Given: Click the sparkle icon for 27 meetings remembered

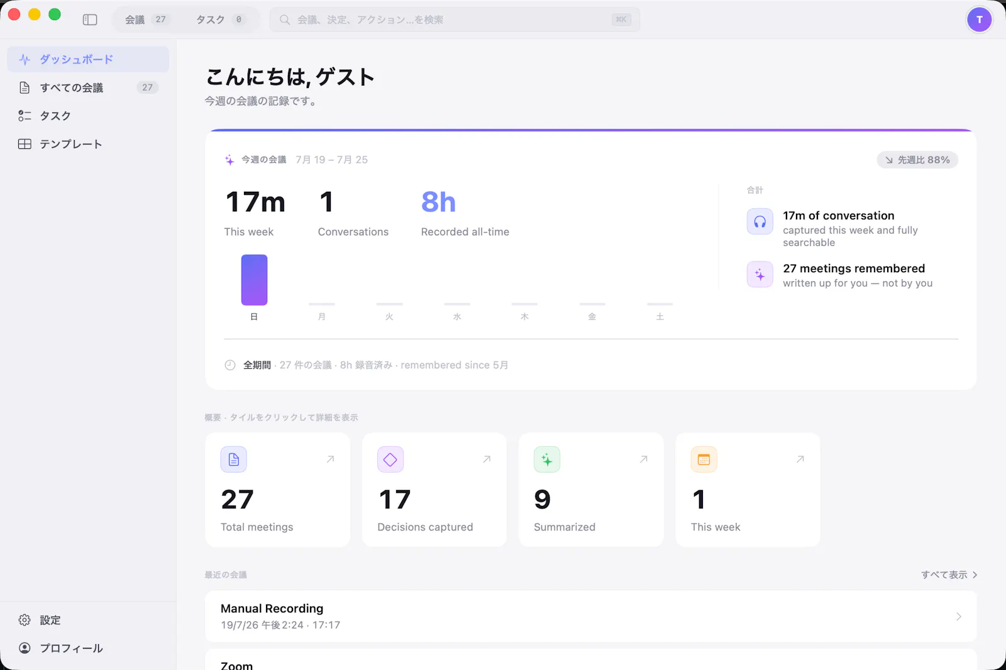Looking at the screenshot, I should pyautogui.click(x=760, y=275).
